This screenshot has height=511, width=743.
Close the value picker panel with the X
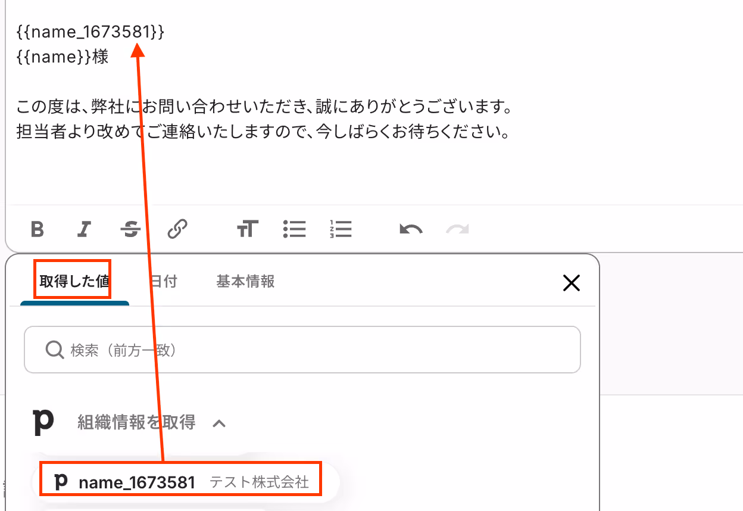click(571, 283)
